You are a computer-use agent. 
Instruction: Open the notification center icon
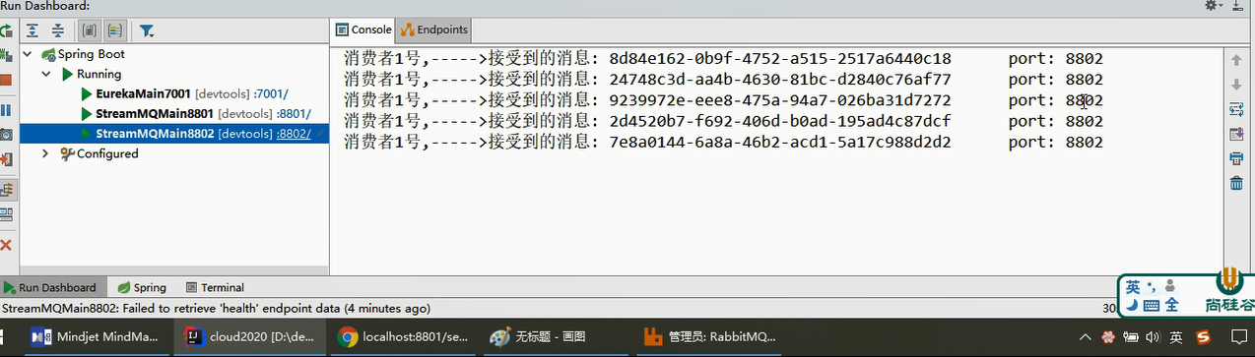coord(1239,337)
